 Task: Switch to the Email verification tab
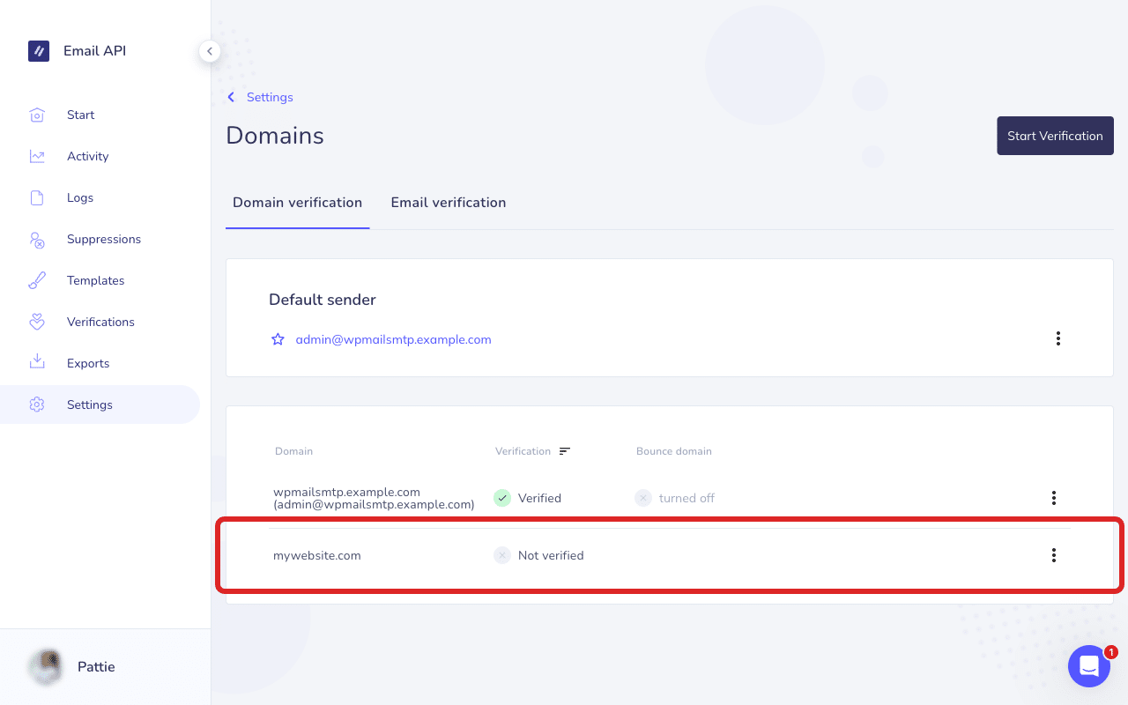(x=448, y=203)
